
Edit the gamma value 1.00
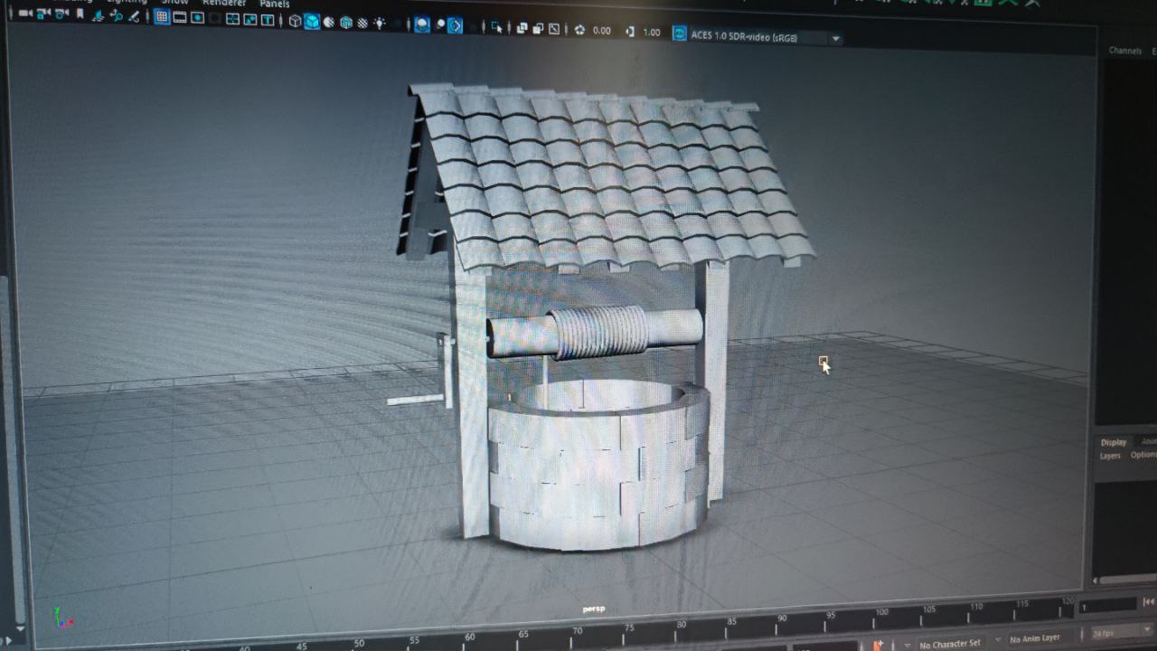(x=652, y=33)
